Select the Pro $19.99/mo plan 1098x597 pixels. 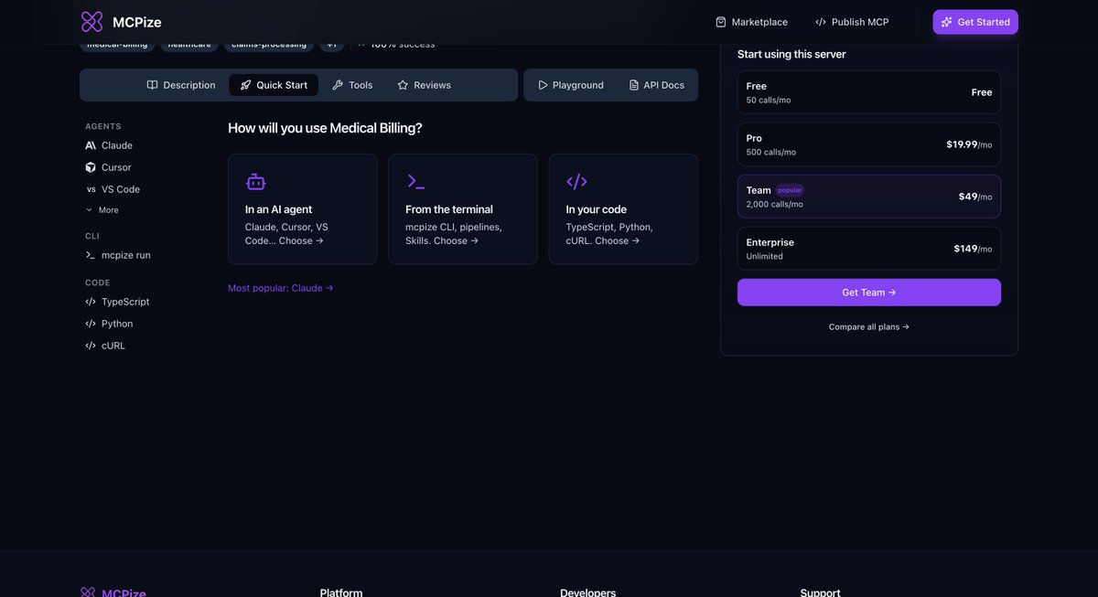click(869, 144)
